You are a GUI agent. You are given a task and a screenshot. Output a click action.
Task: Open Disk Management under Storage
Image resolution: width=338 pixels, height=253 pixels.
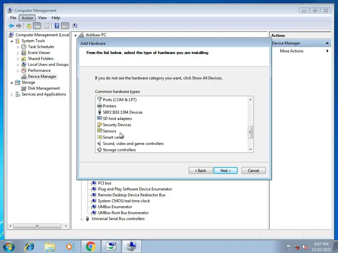pyautogui.click(x=44, y=88)
